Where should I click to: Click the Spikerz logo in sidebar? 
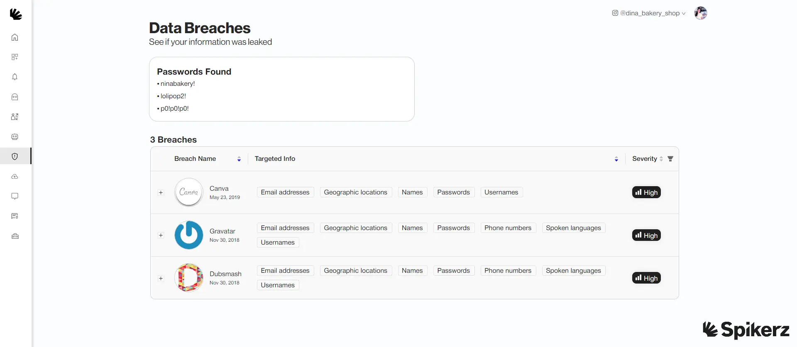[x=16, y=14]
